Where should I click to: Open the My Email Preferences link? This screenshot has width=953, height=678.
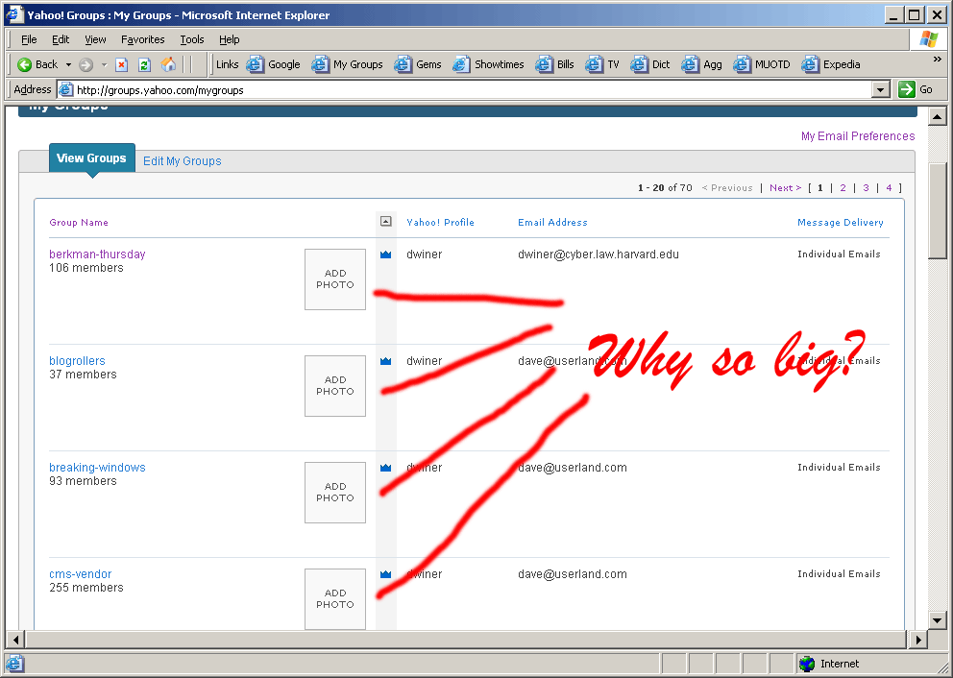click(857, 136)
